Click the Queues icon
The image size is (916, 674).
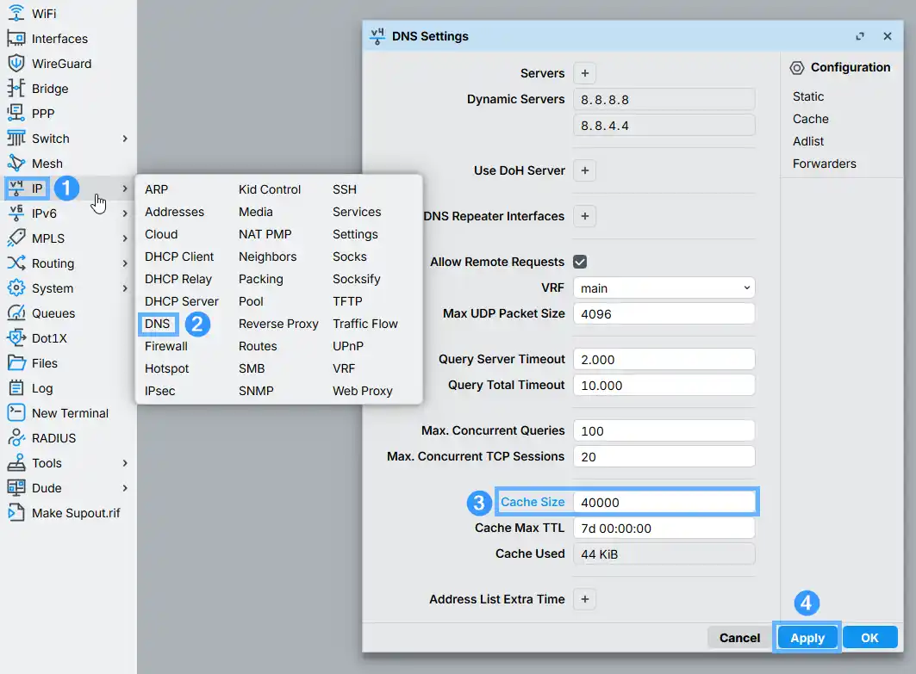tap(16, 312)
